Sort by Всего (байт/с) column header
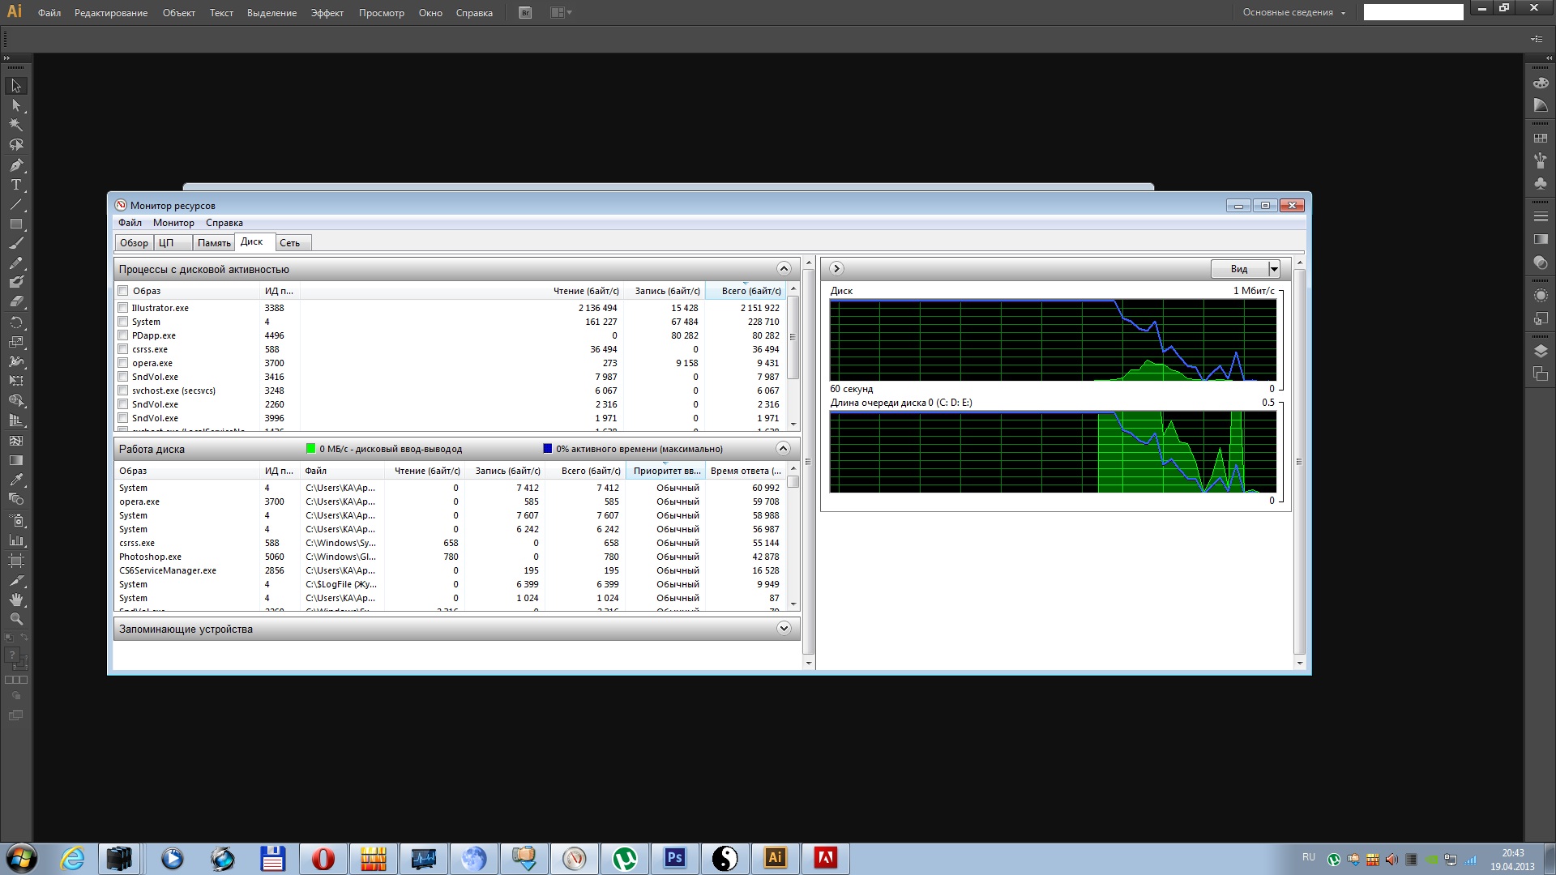The height and width of the screenshot is (875, 1556). click(750, 291)
